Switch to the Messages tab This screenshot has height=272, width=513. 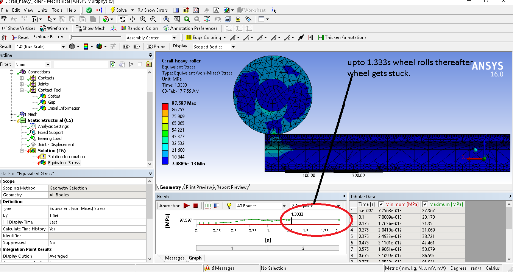pyautogui.click(x=174, y=258)
